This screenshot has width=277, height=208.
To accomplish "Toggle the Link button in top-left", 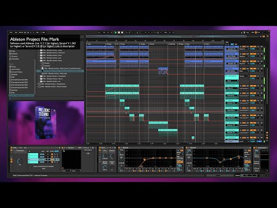I will coord(11,32).
